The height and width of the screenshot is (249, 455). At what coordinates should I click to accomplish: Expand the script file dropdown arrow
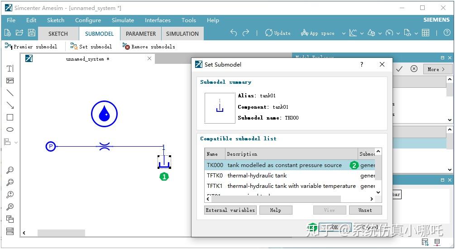416,34
